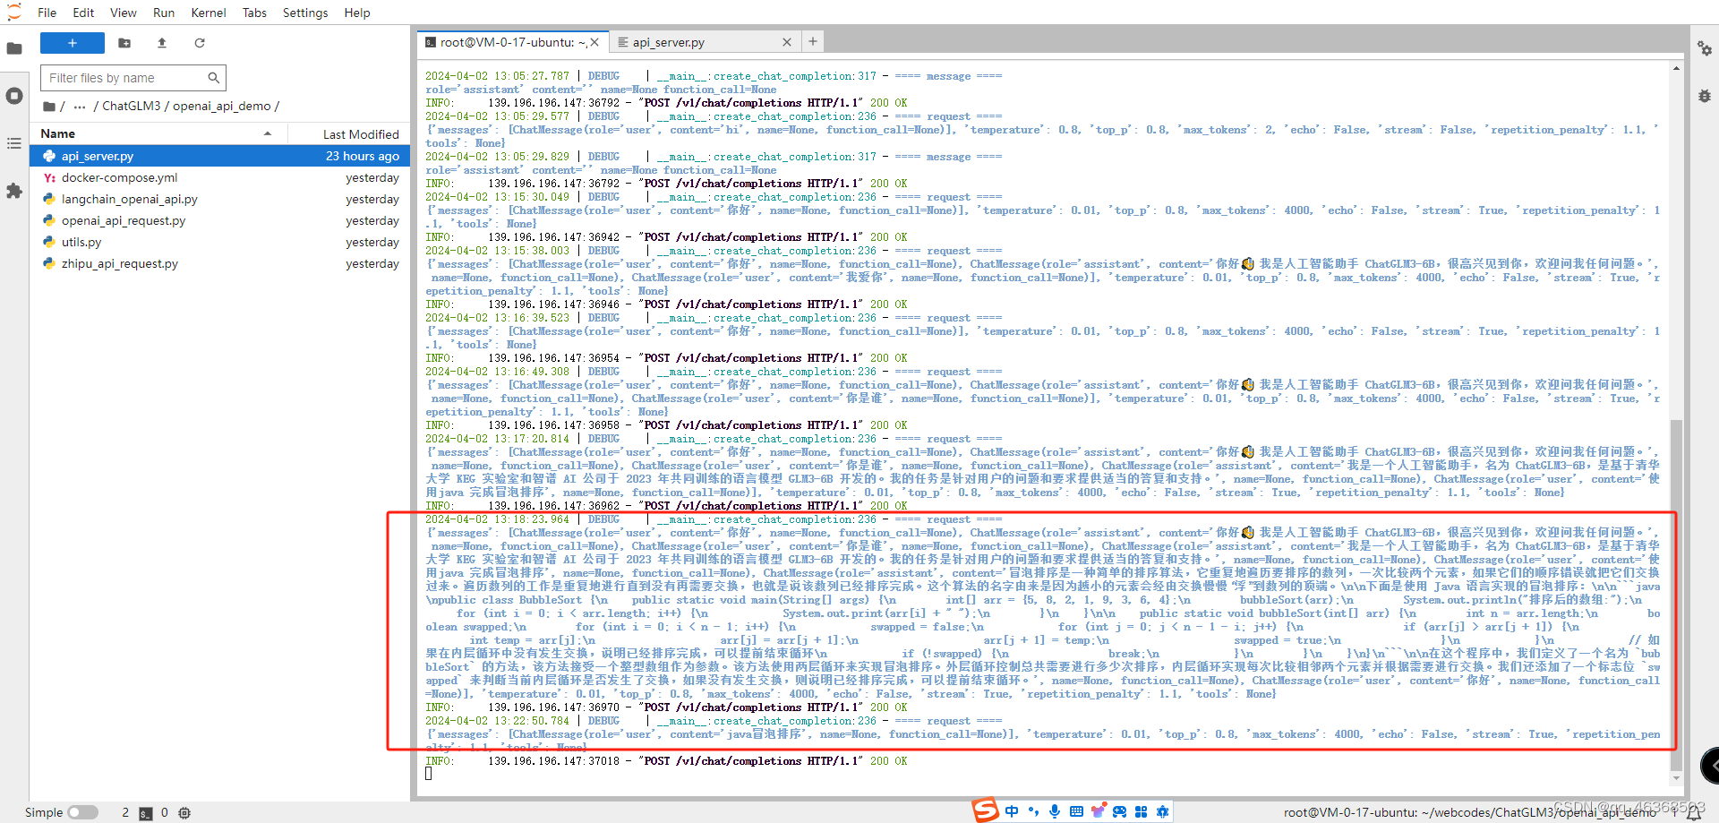Open the Property Inspector right sidebar
Viewport: 1719px width, 823px height.
click(1705, 48)
